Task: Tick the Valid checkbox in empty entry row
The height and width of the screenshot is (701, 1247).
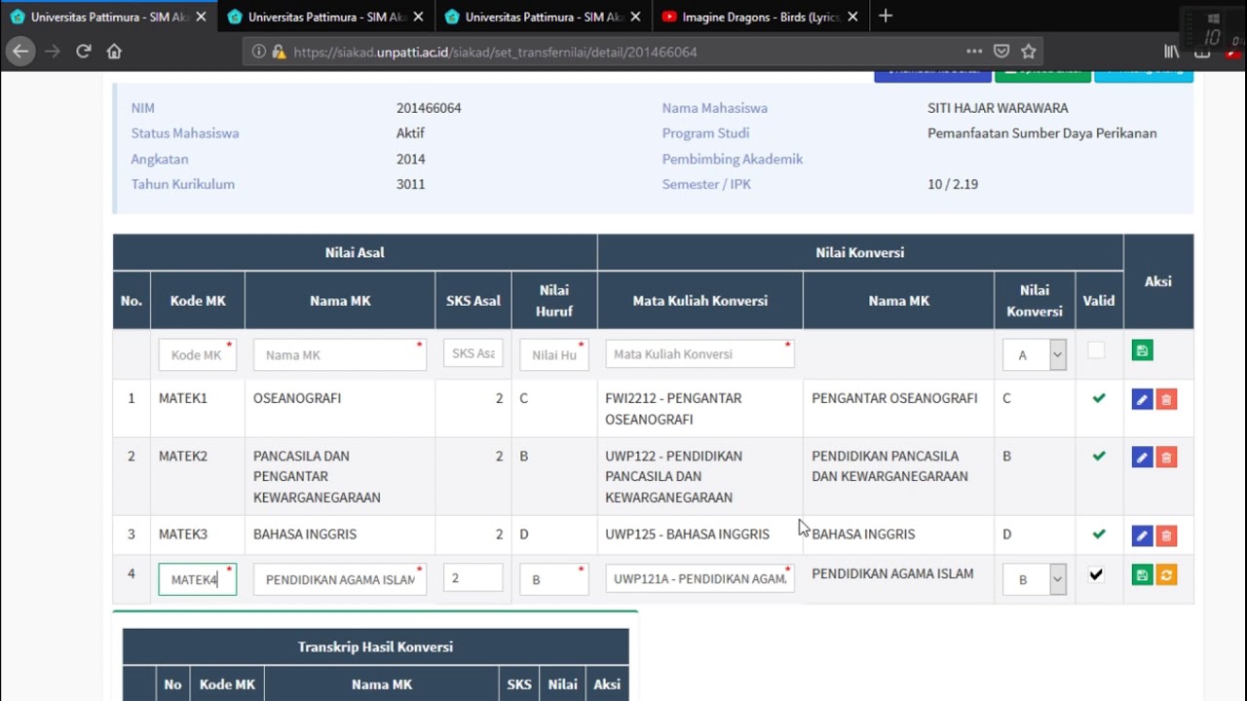Action: coord(1096,350)
